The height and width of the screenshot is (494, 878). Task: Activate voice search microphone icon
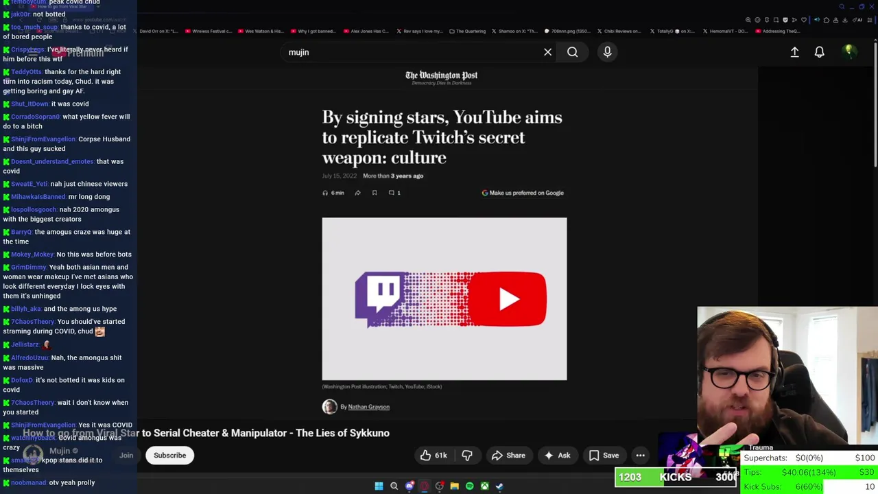607,52
